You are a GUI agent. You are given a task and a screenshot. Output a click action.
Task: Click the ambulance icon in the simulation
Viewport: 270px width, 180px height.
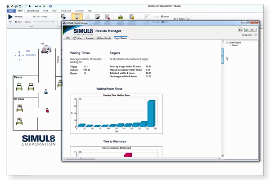tap(46, 49)
